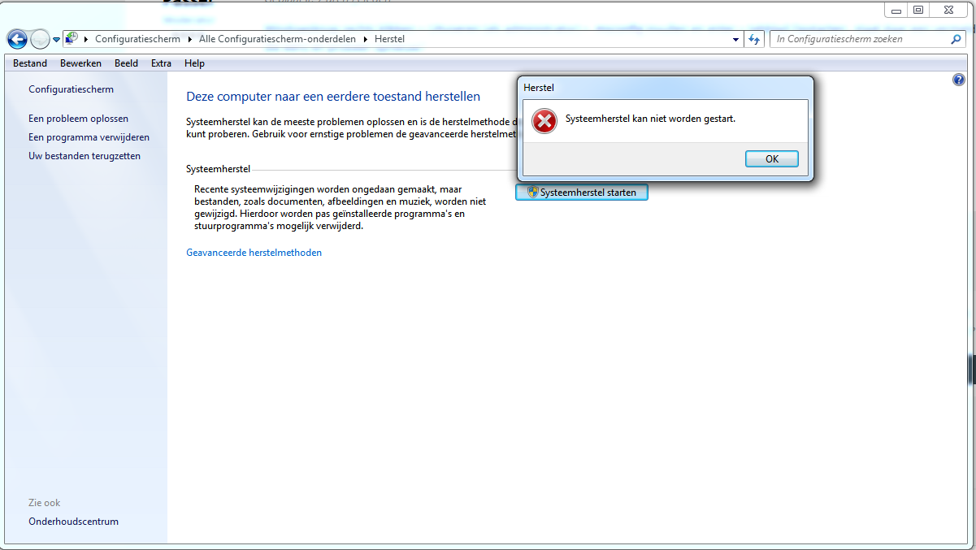Image resolution: width=976 pixels, height=550 pixels.
Task: Click the blue help question mark icon
Action: click(x=959, y=80)
